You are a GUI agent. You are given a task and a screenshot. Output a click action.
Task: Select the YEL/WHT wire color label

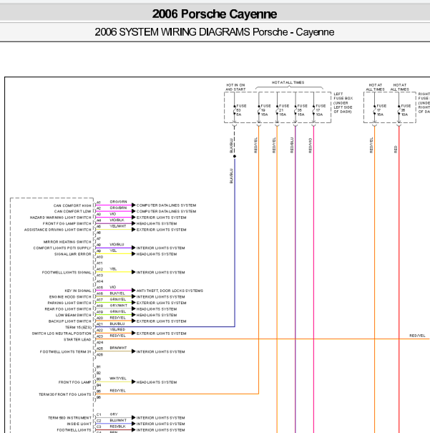tap(118, 226)
